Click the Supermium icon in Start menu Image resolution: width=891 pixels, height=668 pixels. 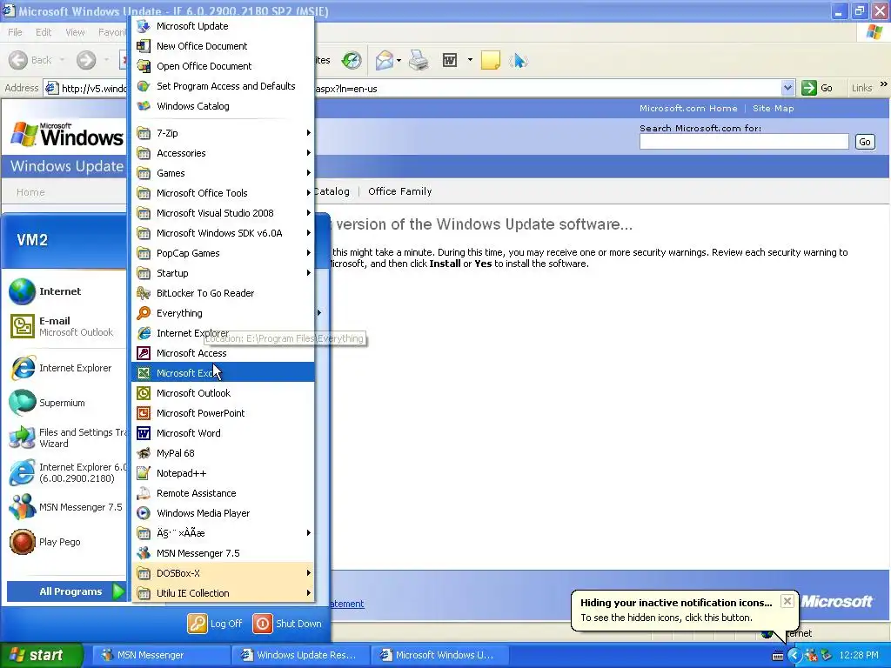(22, 403)
